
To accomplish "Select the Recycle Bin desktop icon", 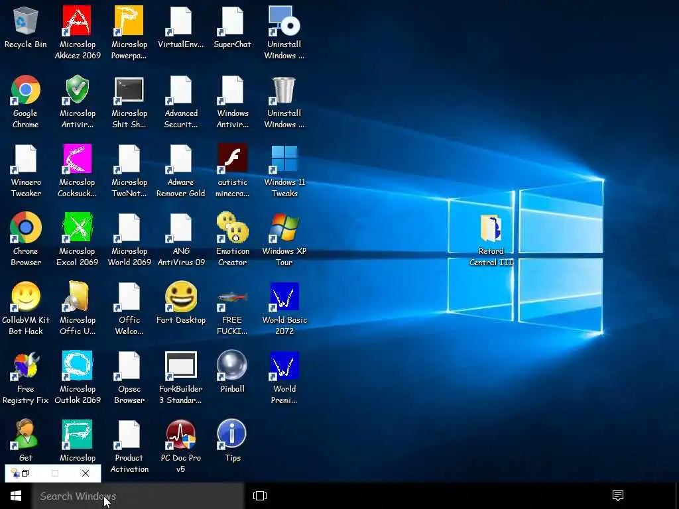I will (26, 27).
